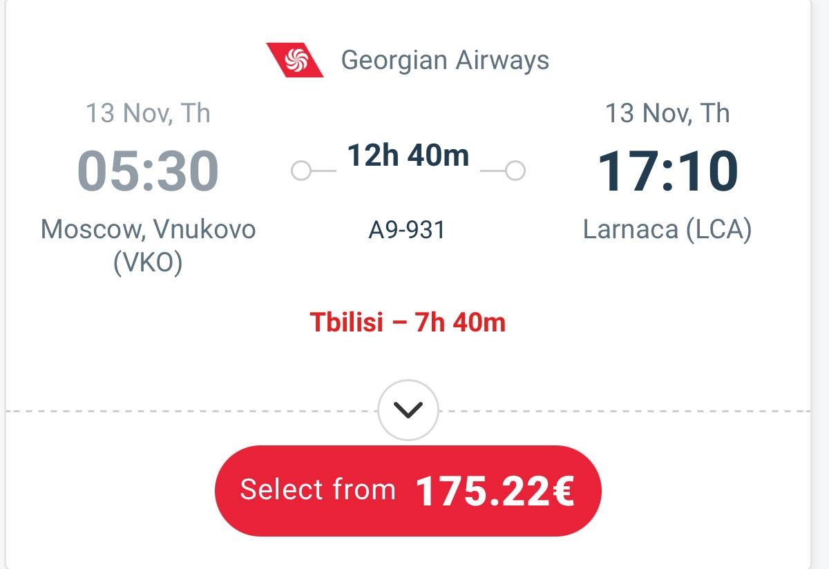This screenshot has height=569, width=829.
Task: Click the 17:10 arrival time
Action: click(667, 171)
